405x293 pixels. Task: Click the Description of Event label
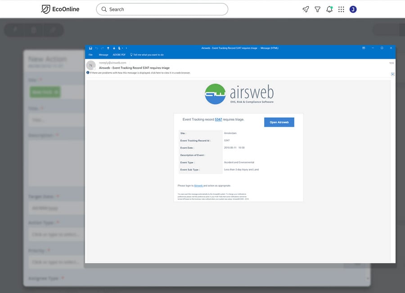tap(193, 155)
